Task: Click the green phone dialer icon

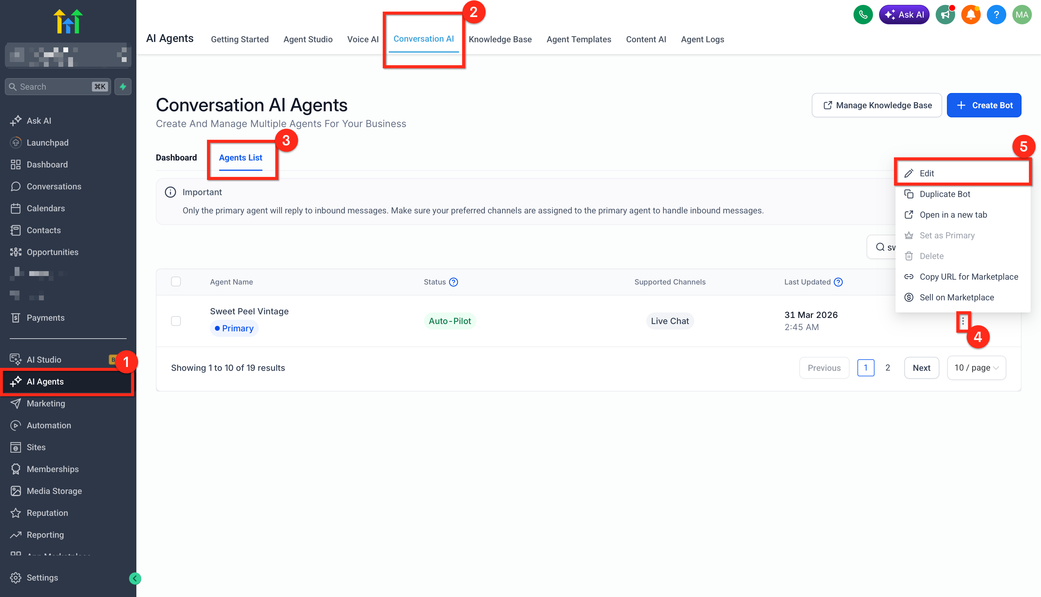Action: point(863,15)
